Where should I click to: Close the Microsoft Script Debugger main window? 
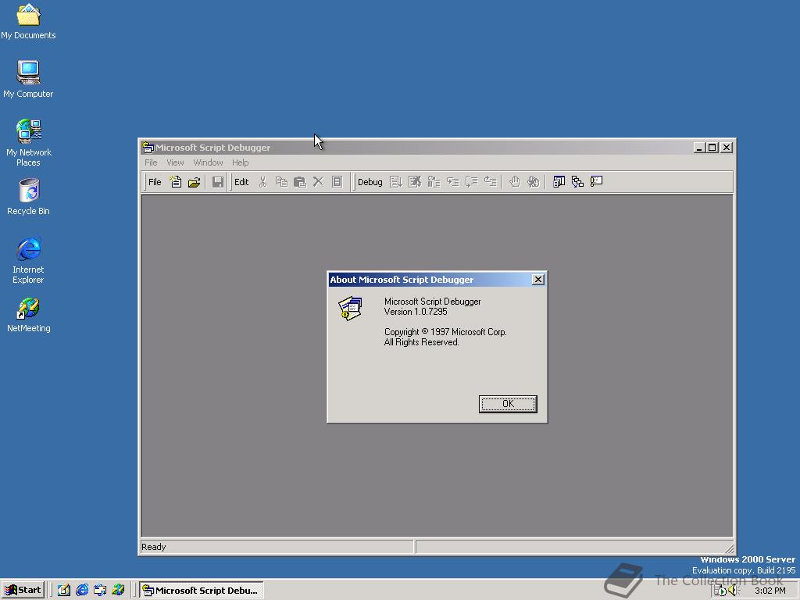(727, 148)
